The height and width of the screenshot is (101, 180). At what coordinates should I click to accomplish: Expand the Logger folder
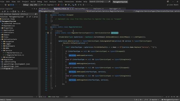click(x=2, y=44)
